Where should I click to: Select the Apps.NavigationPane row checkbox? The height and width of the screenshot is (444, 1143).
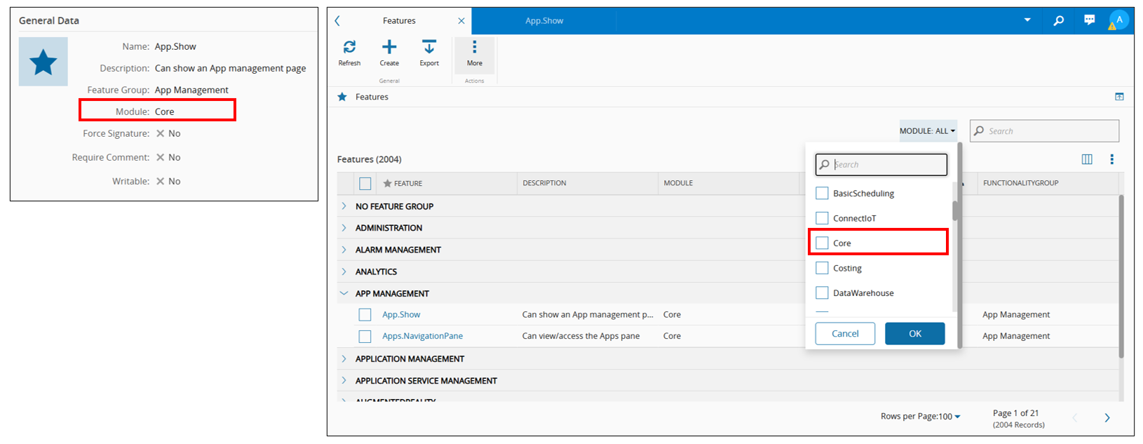coord(365,337)
